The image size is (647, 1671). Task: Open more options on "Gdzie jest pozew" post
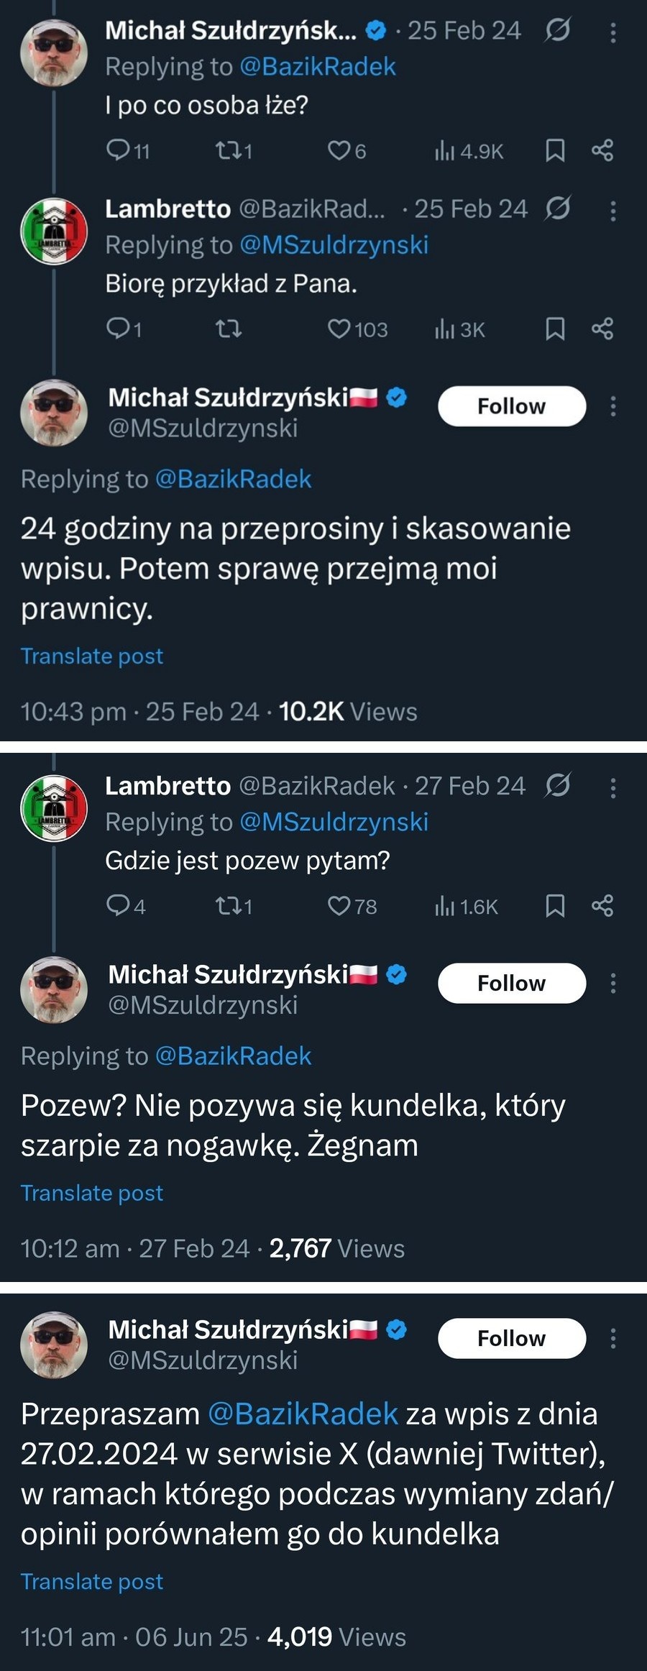(613, 789)
